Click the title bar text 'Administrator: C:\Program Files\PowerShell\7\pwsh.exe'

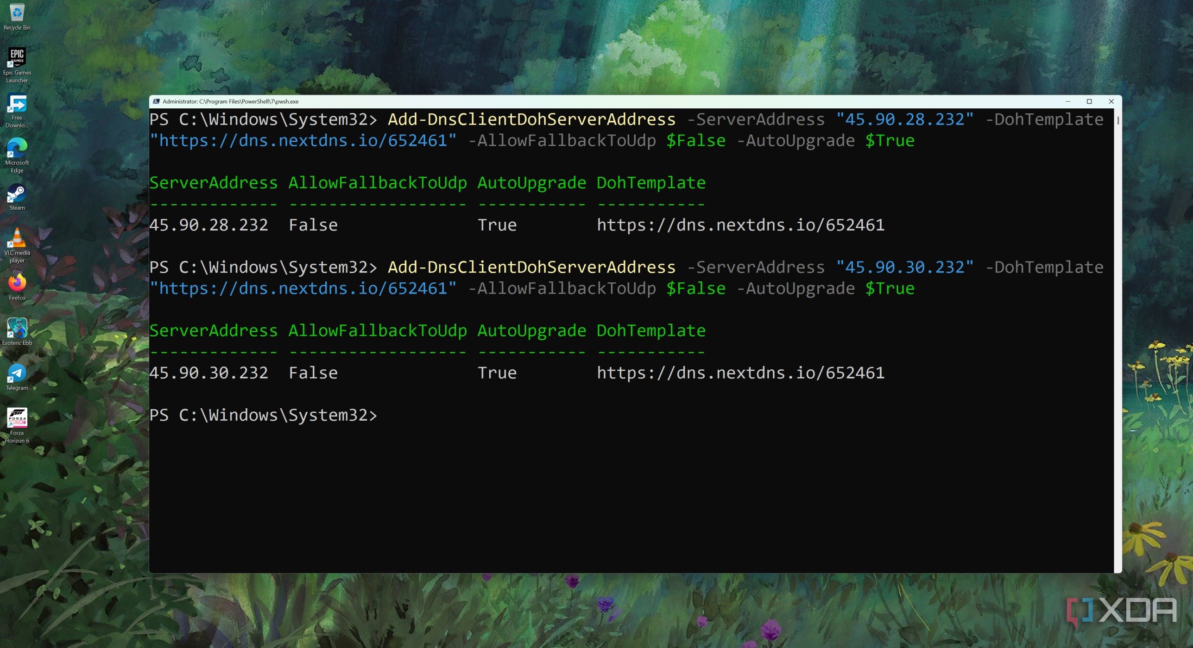(230, 101)
